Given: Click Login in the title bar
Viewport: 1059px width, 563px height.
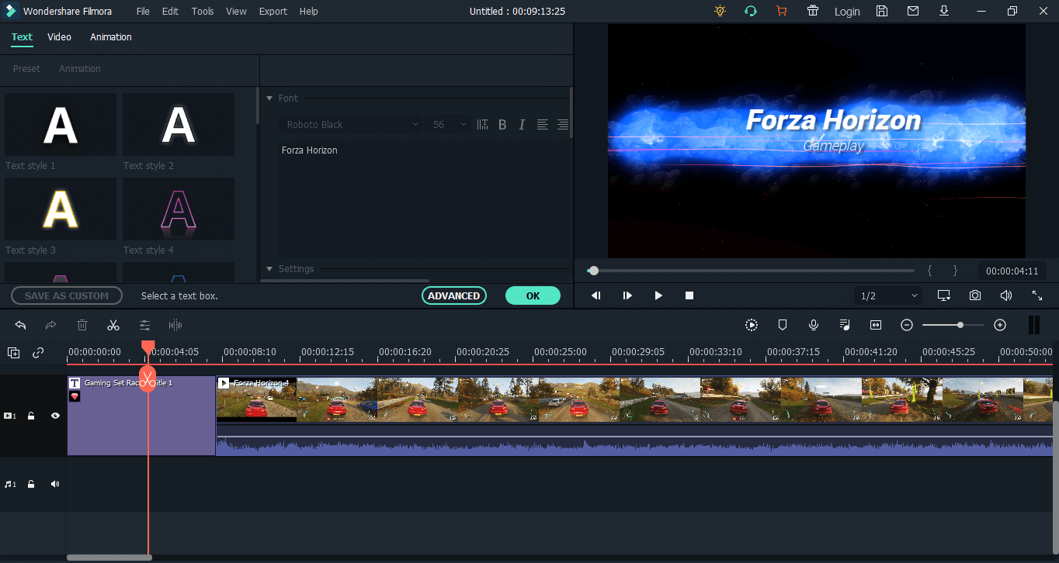Looking at the screenshot, I should coord(847,12).
